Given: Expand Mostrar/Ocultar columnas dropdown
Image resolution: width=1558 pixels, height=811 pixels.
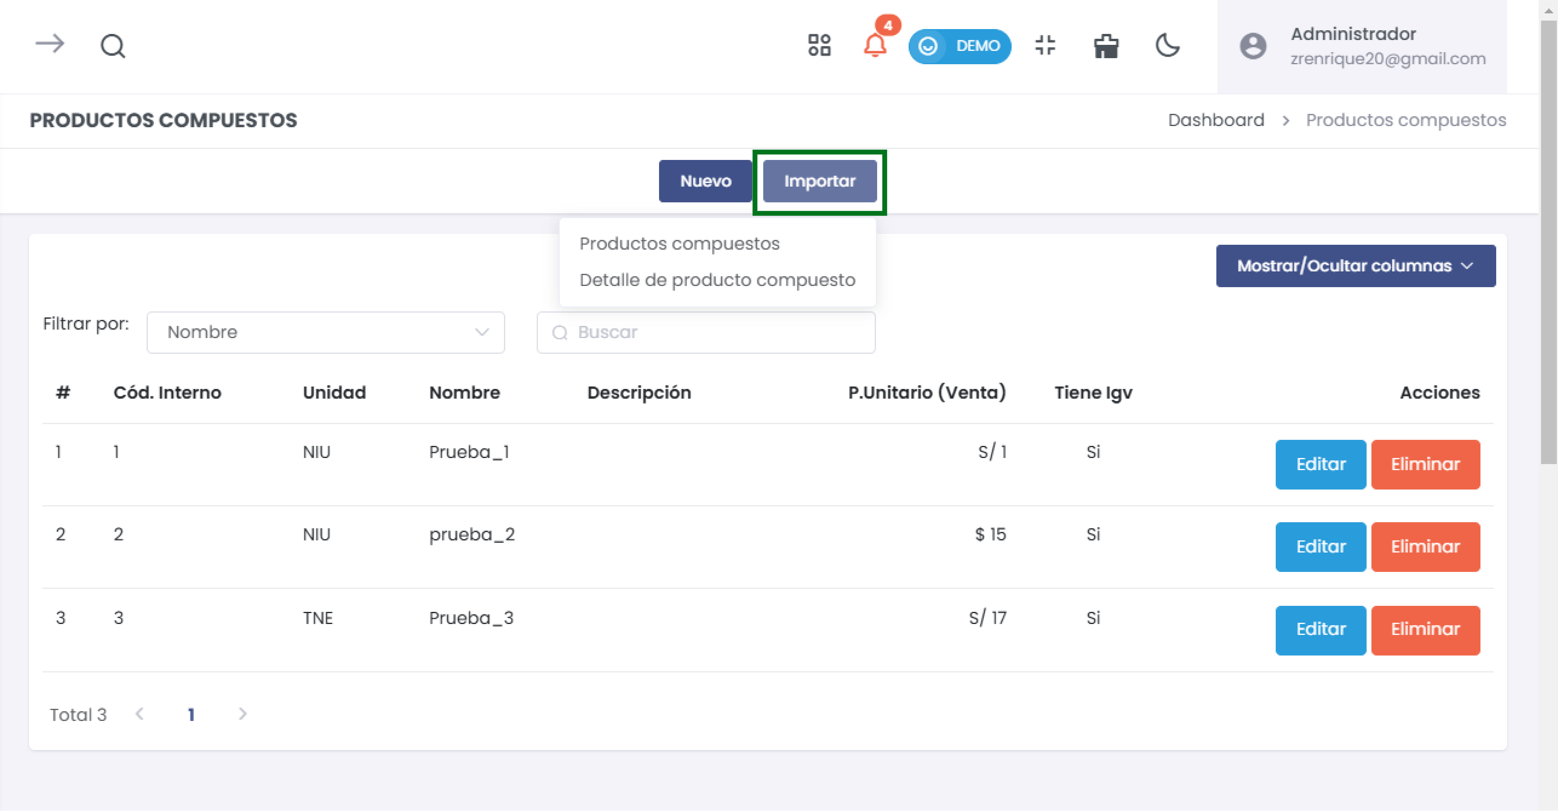Looking at the screenshot, I should pyautogui.click(x=1355, y=265).
